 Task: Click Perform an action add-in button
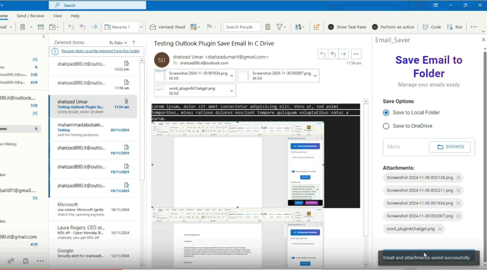393,27
